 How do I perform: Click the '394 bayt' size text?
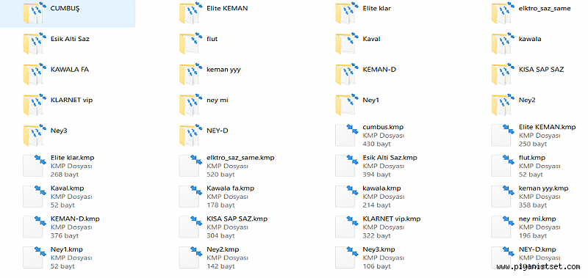[x=376, y=175]
